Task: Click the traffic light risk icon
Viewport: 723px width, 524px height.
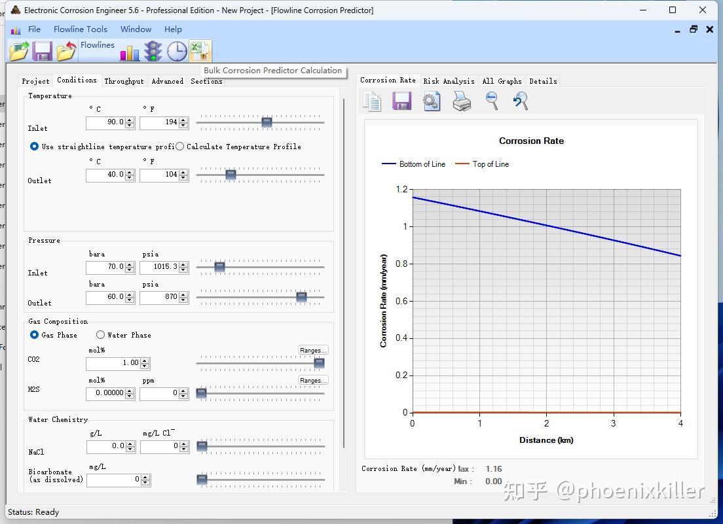Action: click(x=153, y=50)
